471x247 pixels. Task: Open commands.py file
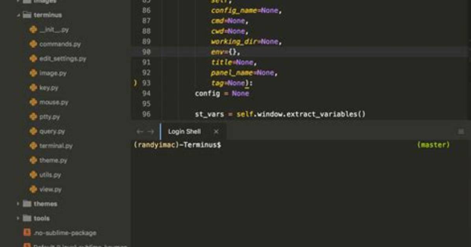60,44
